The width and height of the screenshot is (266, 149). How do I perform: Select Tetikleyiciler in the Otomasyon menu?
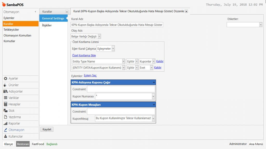click(11, 29)
